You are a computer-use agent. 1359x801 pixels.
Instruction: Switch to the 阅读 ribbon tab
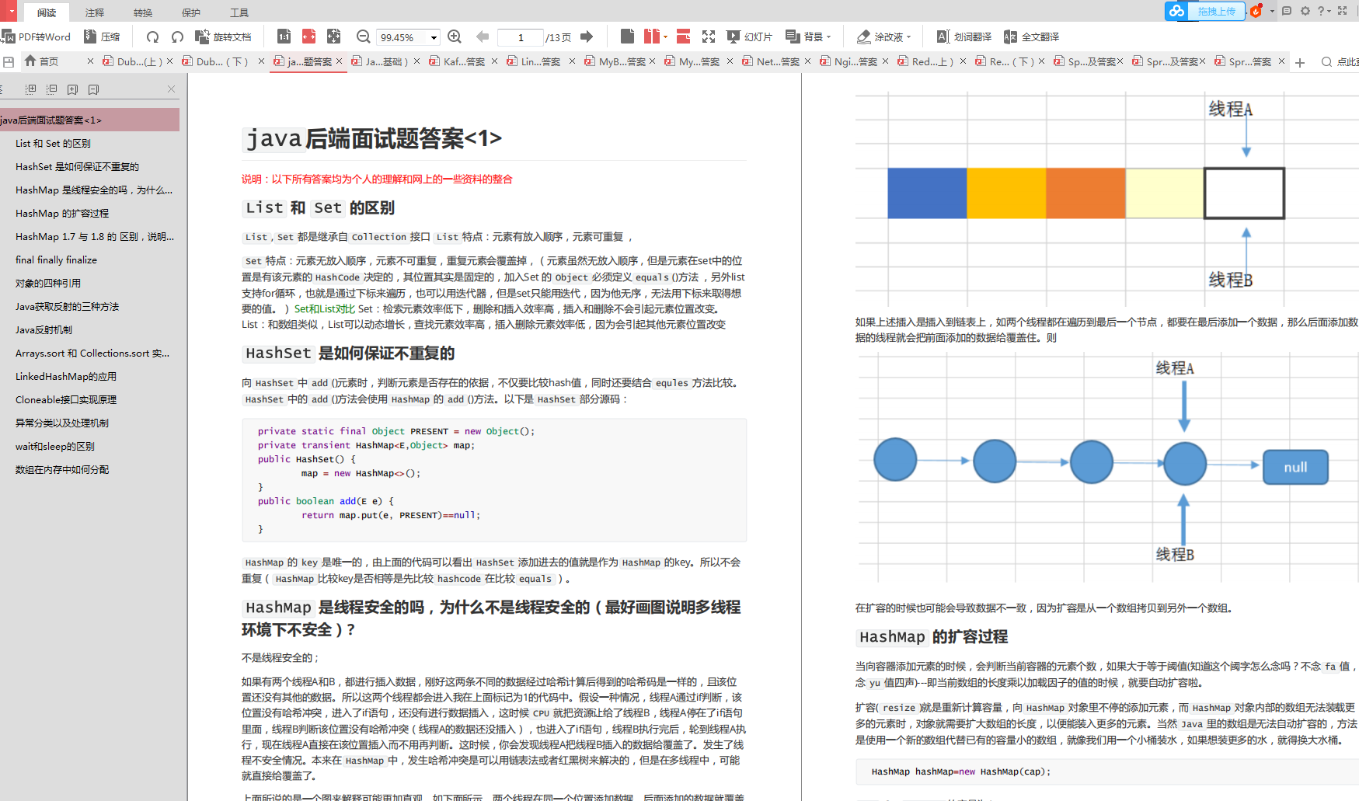47,12
